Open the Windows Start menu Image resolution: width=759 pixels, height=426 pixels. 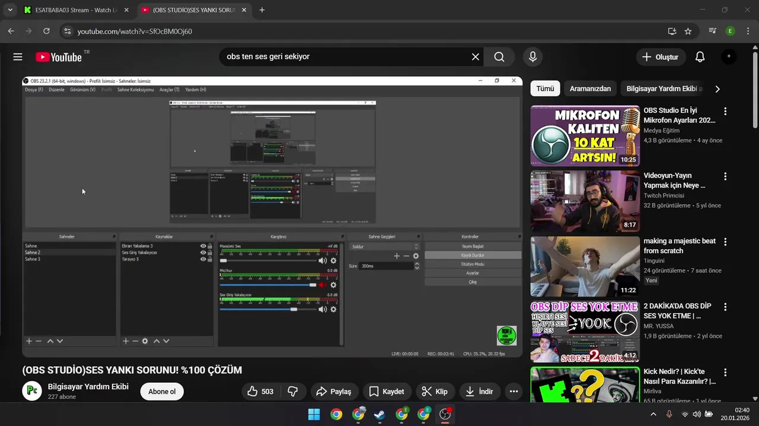click(314, 414)
